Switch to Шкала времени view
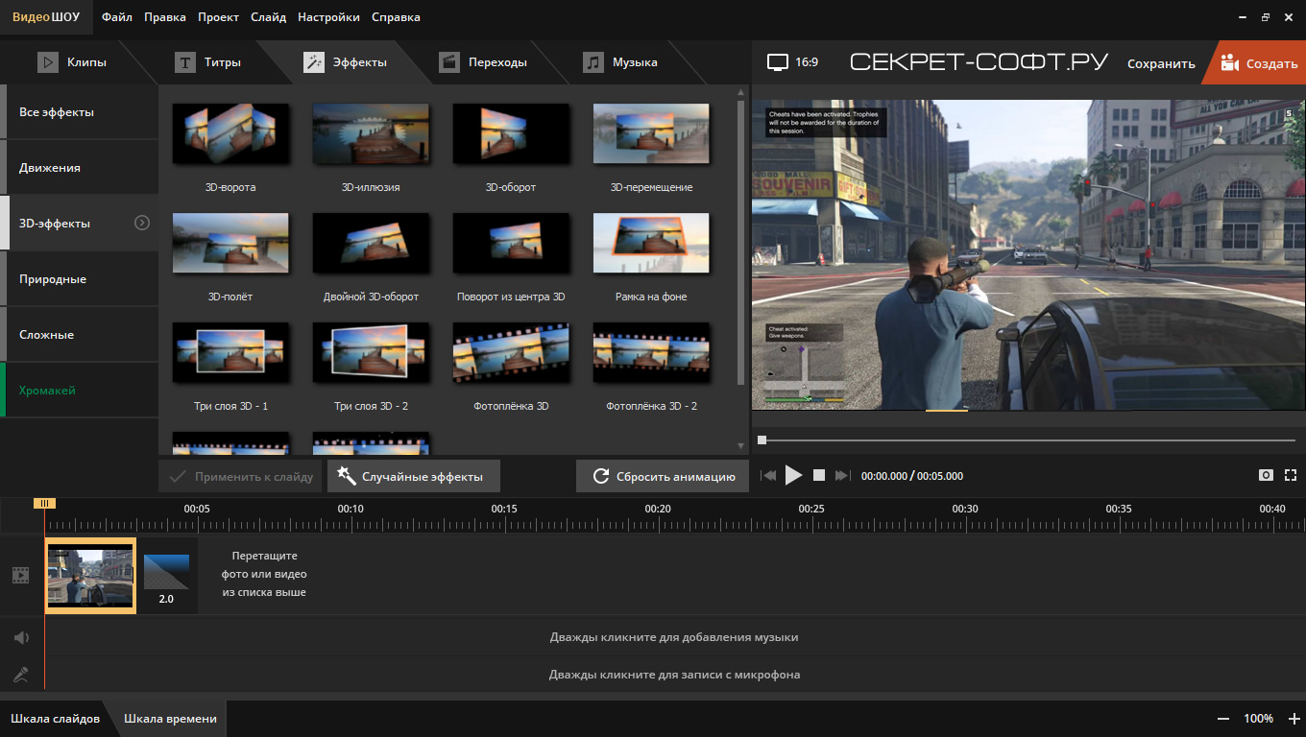The image size is (1306, 737). click(170, 718)
